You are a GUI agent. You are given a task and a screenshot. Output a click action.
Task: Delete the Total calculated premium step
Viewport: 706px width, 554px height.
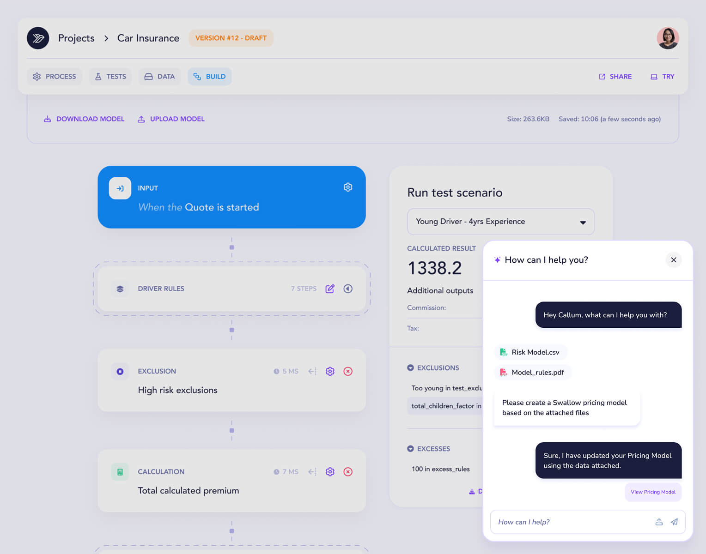348,472
